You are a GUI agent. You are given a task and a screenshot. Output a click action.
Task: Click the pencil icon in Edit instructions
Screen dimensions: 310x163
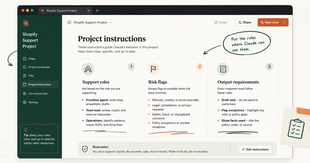click(x=243, y=149)
